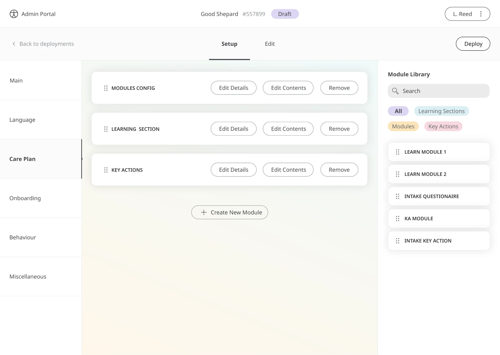500x355 pixels.
Task: Click drag handle of KA MODULE
Action: [x=397, y=219]
